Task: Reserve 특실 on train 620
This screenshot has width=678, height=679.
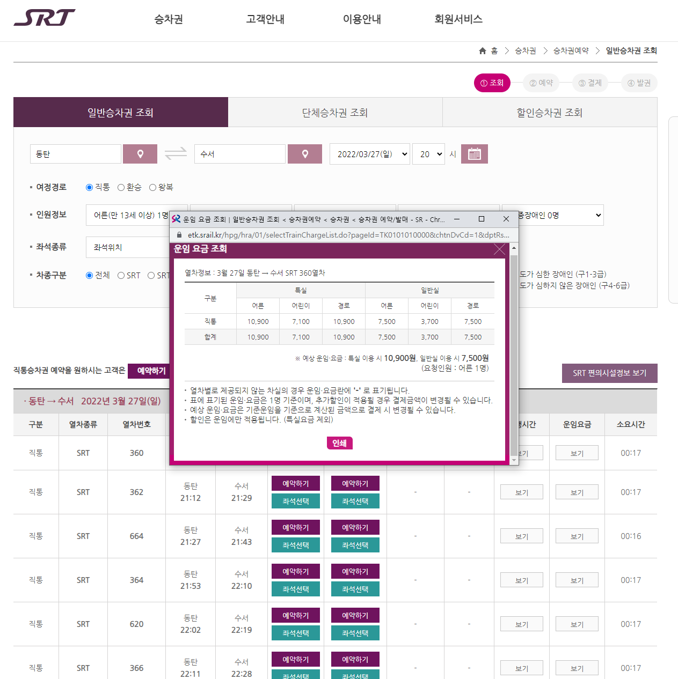Action: point(296,615)
